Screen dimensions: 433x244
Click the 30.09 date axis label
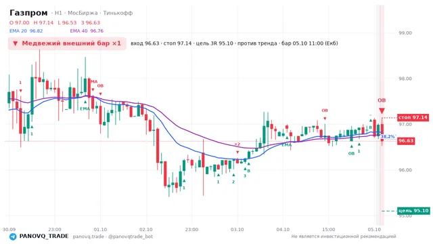tap(9, 230)
